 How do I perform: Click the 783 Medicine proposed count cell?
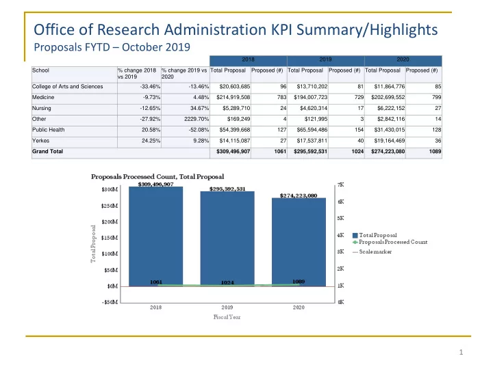pyautogui.click(x=269, y=98)
